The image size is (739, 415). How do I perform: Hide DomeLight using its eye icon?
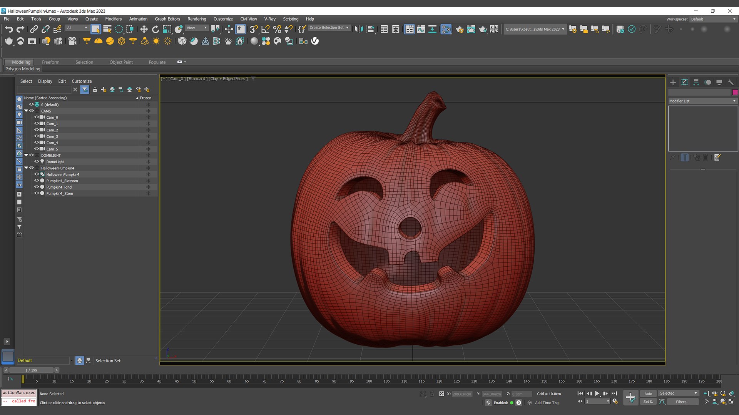pos(37,162)
